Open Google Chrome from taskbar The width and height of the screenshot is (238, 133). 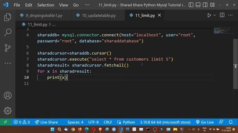[x=73, y=129]
